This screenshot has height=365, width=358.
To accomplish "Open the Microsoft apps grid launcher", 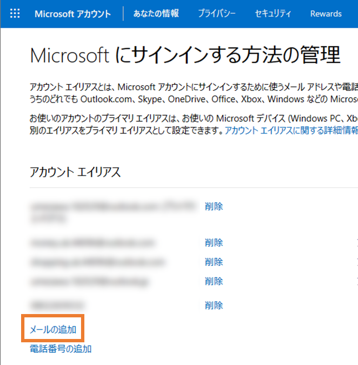I will pyautogui.click(x=15, y=13).
